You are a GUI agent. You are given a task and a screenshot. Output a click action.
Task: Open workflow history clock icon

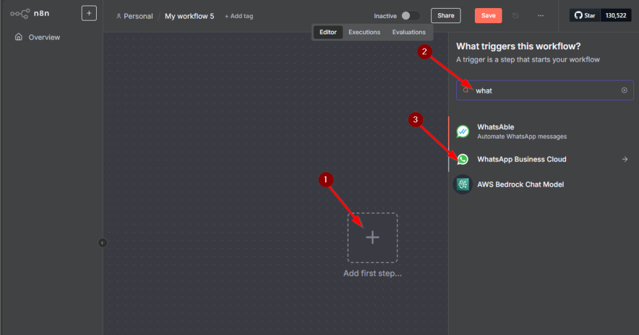click(515, 16)
